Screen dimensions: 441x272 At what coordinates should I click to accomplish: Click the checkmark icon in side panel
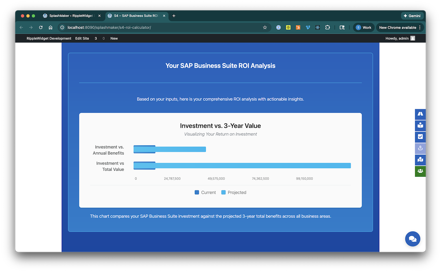420,137
